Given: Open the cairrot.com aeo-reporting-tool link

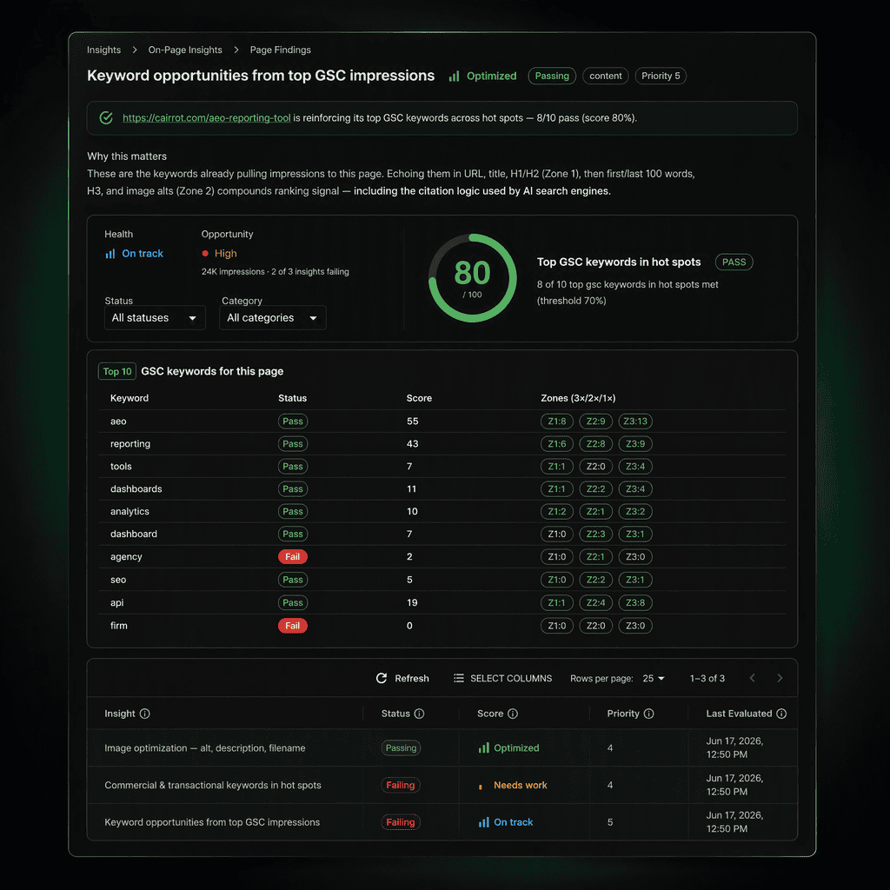Looking at the screenshot, I should (x=207, y=118).
